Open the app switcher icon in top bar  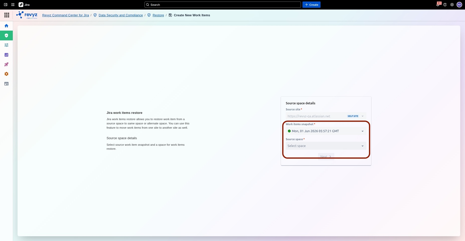pyautogui.click(x=13, y=5)
